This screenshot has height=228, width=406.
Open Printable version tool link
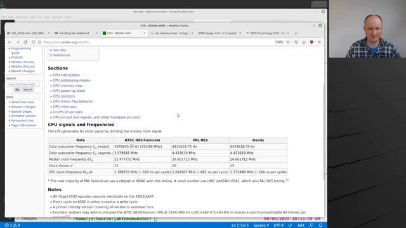pyautogui.click(x=23, y=116)
